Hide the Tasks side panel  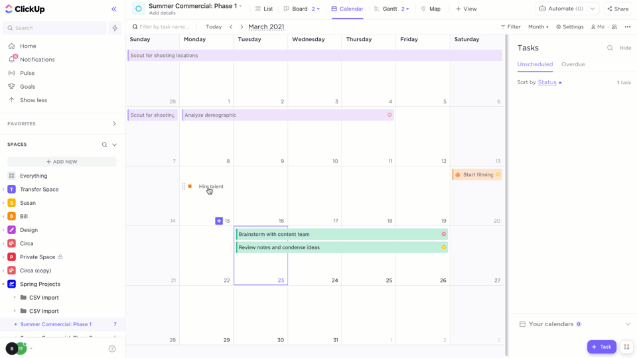(625, 48)
